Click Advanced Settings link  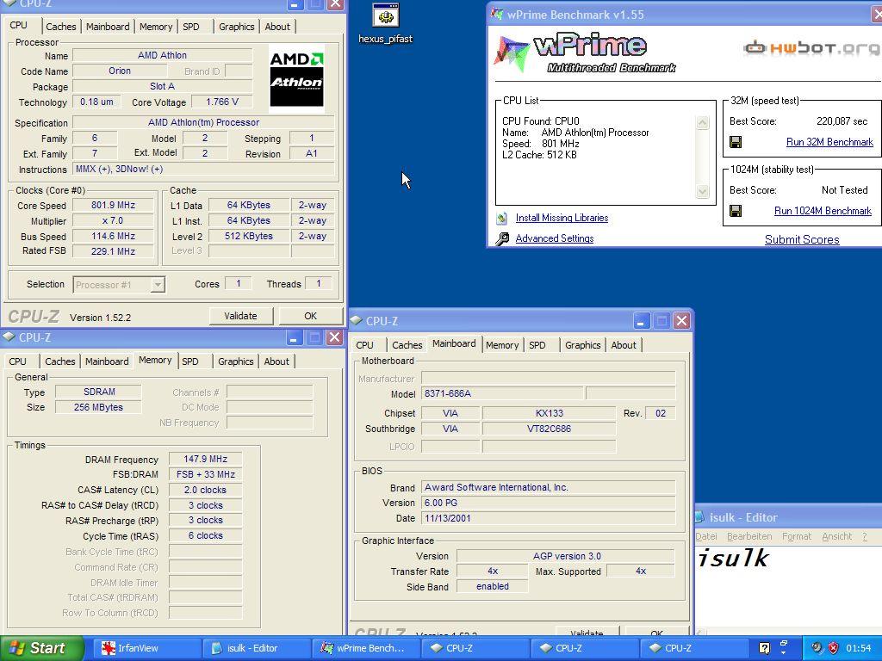[x=555, y=238]
